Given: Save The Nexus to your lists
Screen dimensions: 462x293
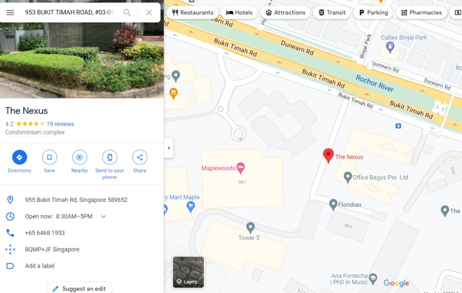Looking at the screenshot, I should pyautogui.click(x=50, y=161).
